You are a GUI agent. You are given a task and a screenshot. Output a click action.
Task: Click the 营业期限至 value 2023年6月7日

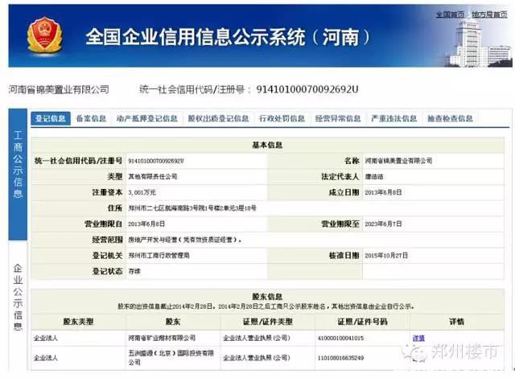(x=383, y=224)
